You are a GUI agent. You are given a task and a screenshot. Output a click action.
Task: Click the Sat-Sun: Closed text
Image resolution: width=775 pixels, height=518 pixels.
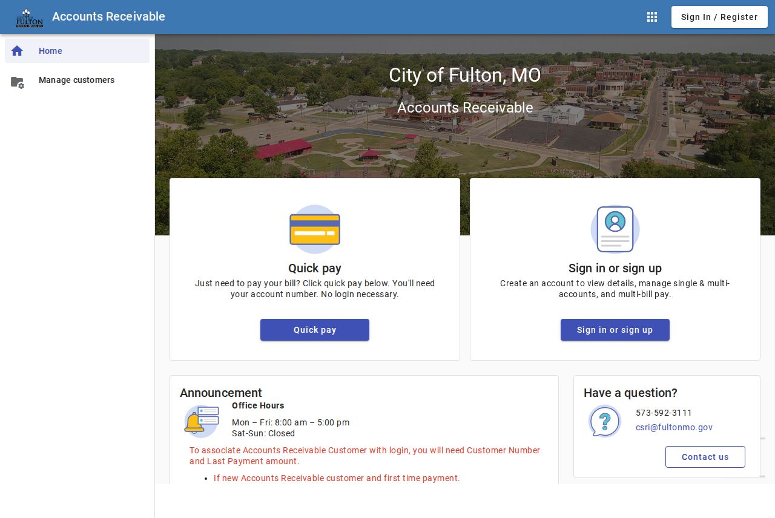[x=263, y=433]
